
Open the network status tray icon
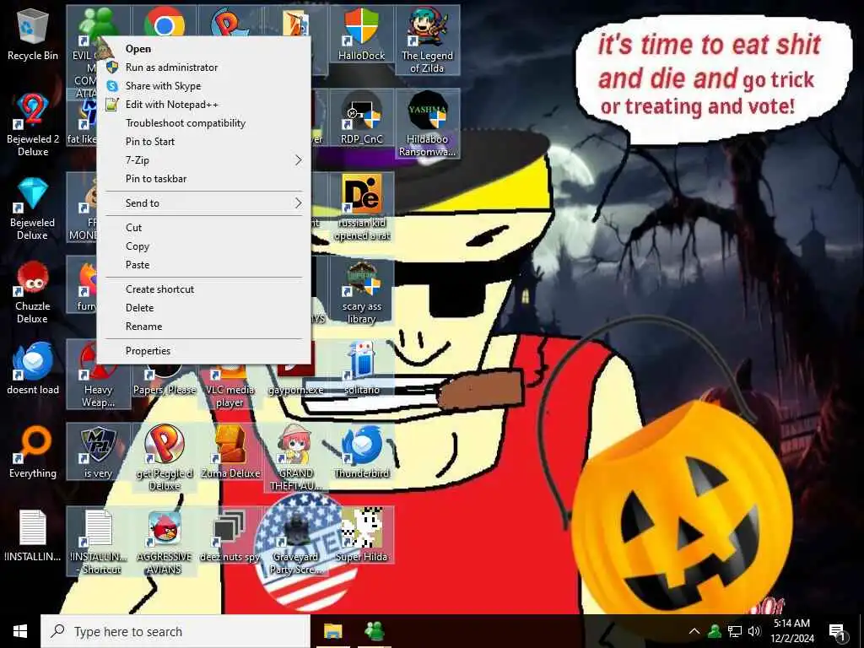[x=735, y=631]
